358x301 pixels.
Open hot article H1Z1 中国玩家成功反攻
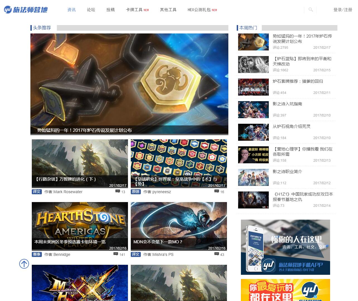pos(303,197)
